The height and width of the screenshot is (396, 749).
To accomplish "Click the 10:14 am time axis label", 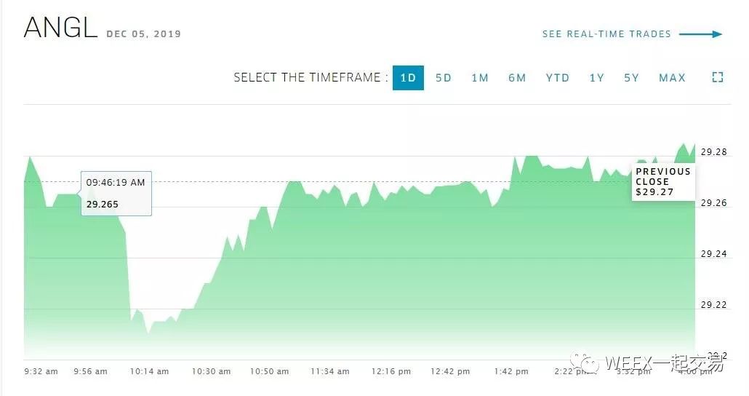I will tap(149, 371).
